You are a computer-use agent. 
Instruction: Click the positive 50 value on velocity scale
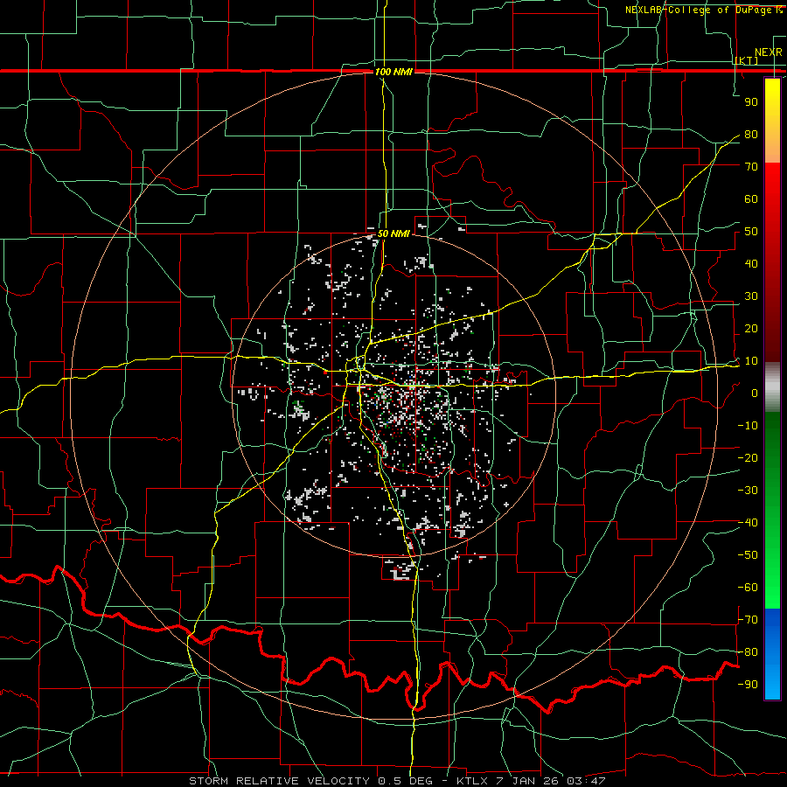751,232
